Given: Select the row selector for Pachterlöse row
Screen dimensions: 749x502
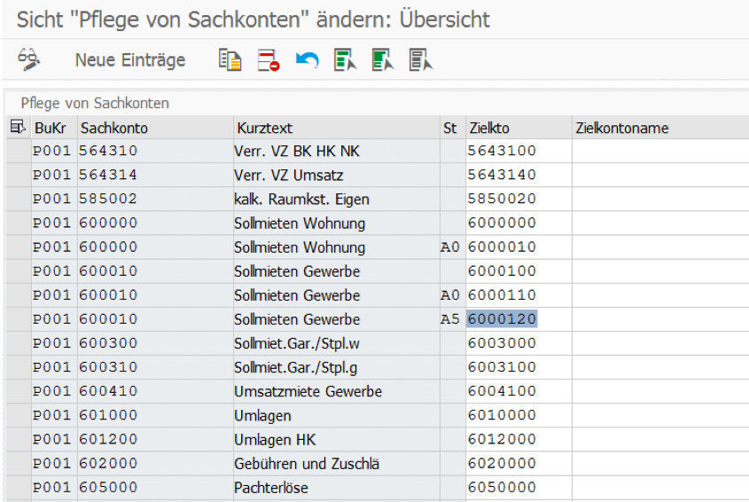Looking at the screenshot, I should tap(18, 488).
